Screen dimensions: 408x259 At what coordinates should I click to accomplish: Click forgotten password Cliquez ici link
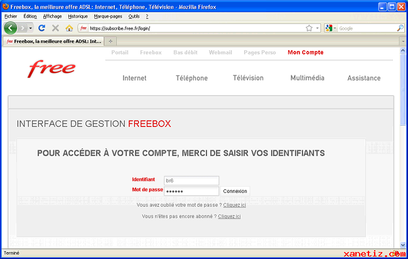pyautogui.click(x=234, y=205)
